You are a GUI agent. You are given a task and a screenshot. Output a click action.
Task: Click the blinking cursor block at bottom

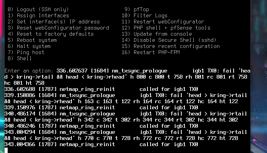point(6,150)
